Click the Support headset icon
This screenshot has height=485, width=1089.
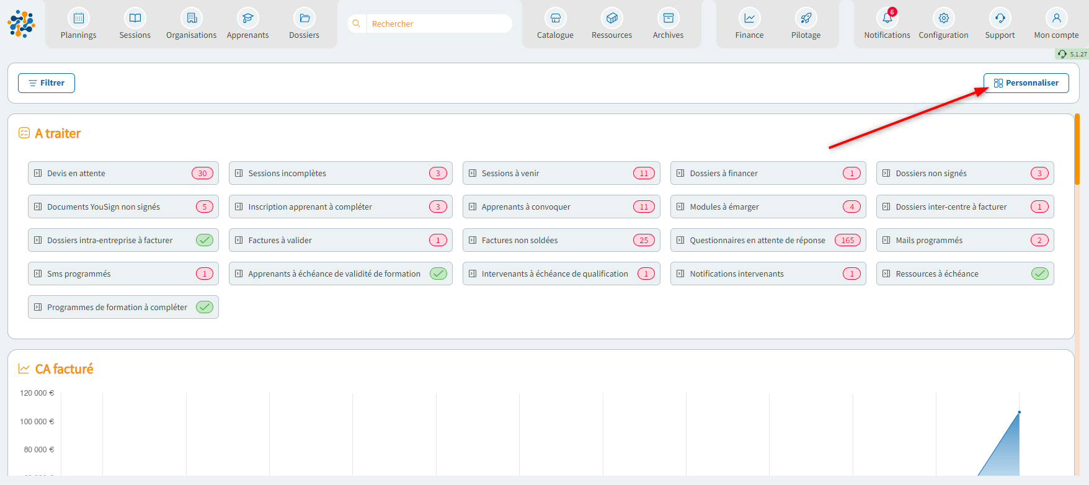pyautogui.click(x=1000, y=19)
